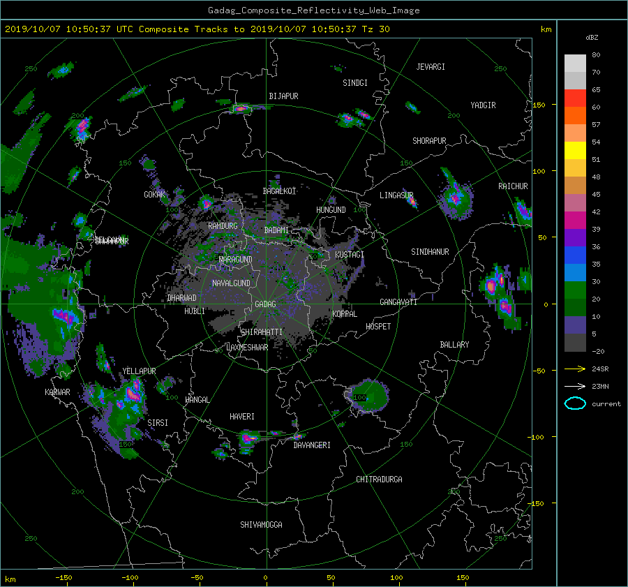Click the HUBLI city label

coord(195,311)
